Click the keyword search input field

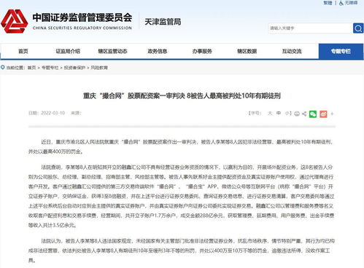point(311,28)
